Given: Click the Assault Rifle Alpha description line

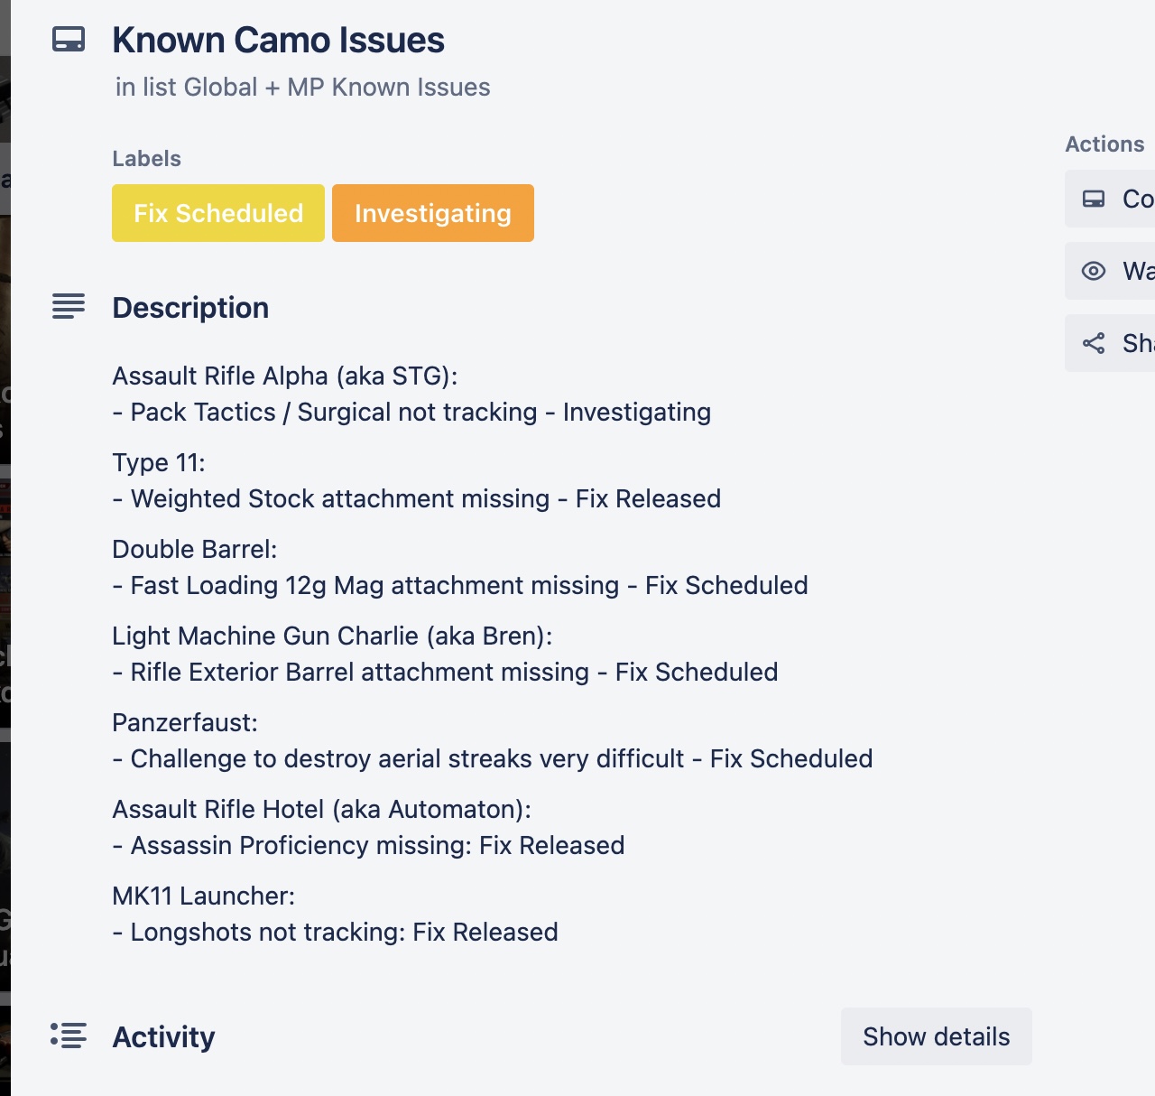Looking at the screenshot, I should [x=285, y=376].
